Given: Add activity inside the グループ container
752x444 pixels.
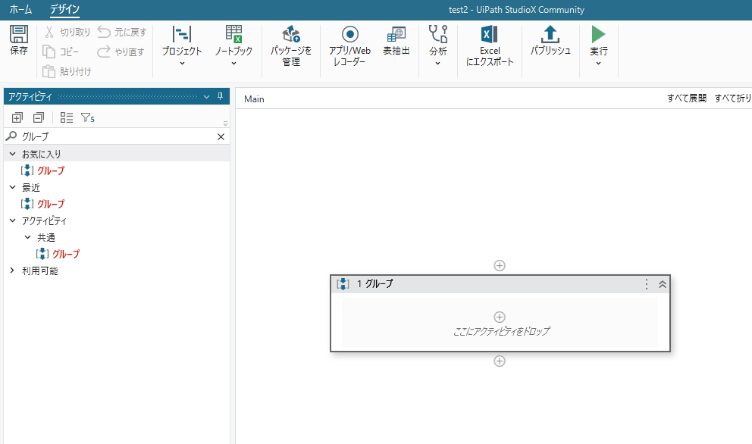Looking at the screenshot, I should point(500,317).
